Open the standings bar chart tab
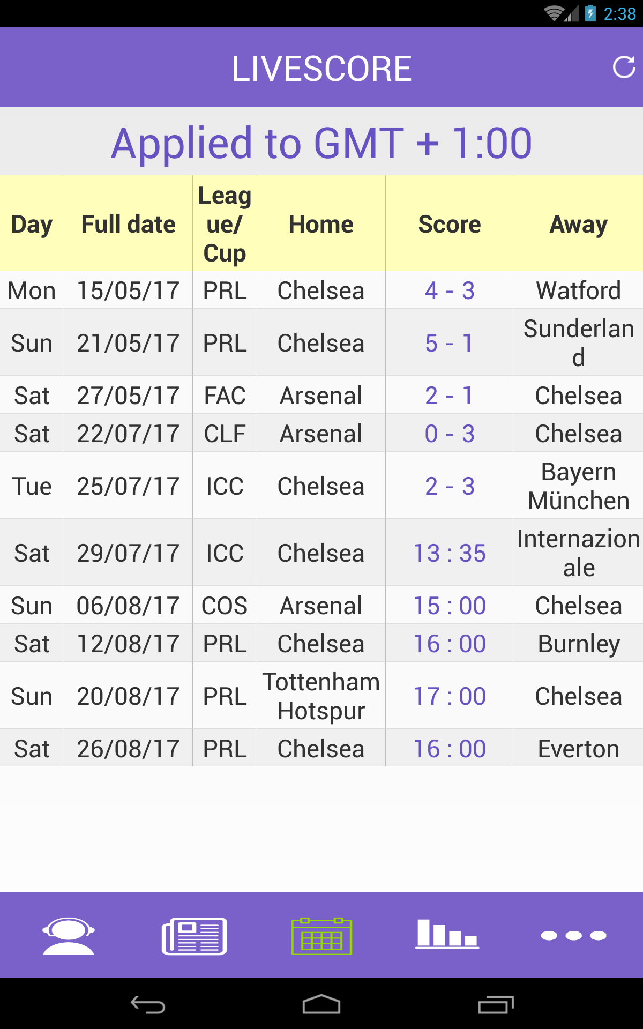643x1029 pixels. pos(447,935)
